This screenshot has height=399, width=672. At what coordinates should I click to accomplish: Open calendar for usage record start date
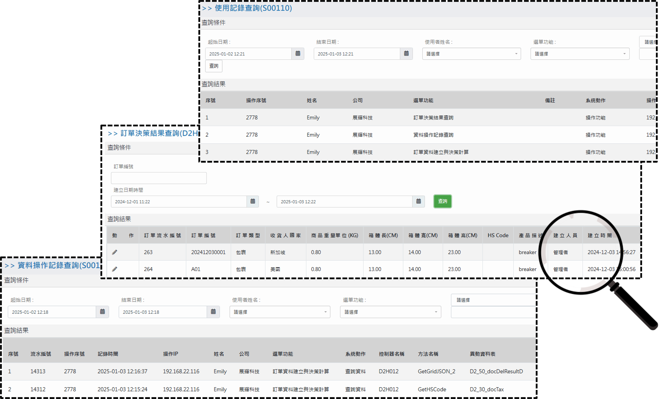[298, 54]
